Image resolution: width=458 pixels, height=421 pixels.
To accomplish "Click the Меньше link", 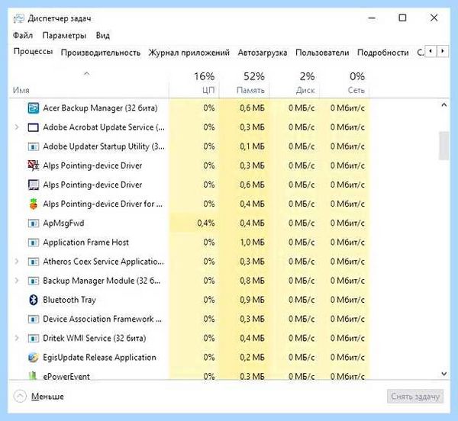I will 47,397.
